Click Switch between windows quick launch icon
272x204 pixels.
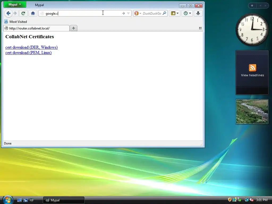(x=25, y=200)
